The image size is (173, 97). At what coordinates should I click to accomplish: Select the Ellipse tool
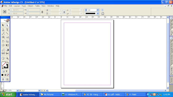point(7,37)
